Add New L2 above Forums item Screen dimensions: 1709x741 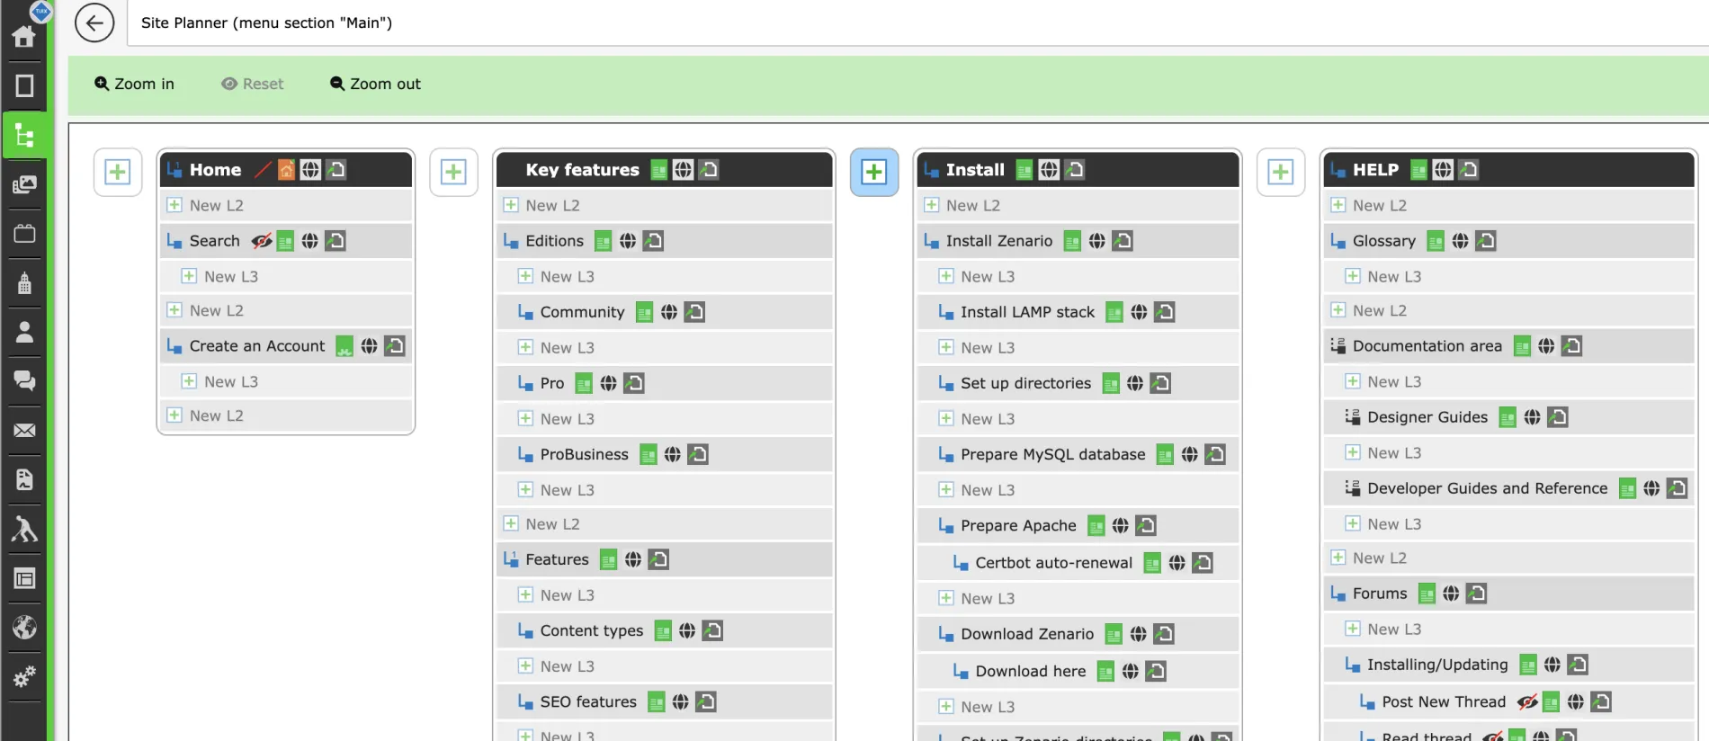pos(1509,558)
